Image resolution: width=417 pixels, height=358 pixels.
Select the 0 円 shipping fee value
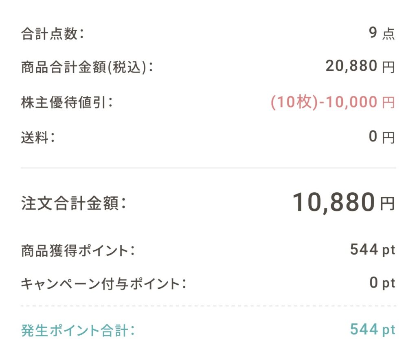coord(382,137)
